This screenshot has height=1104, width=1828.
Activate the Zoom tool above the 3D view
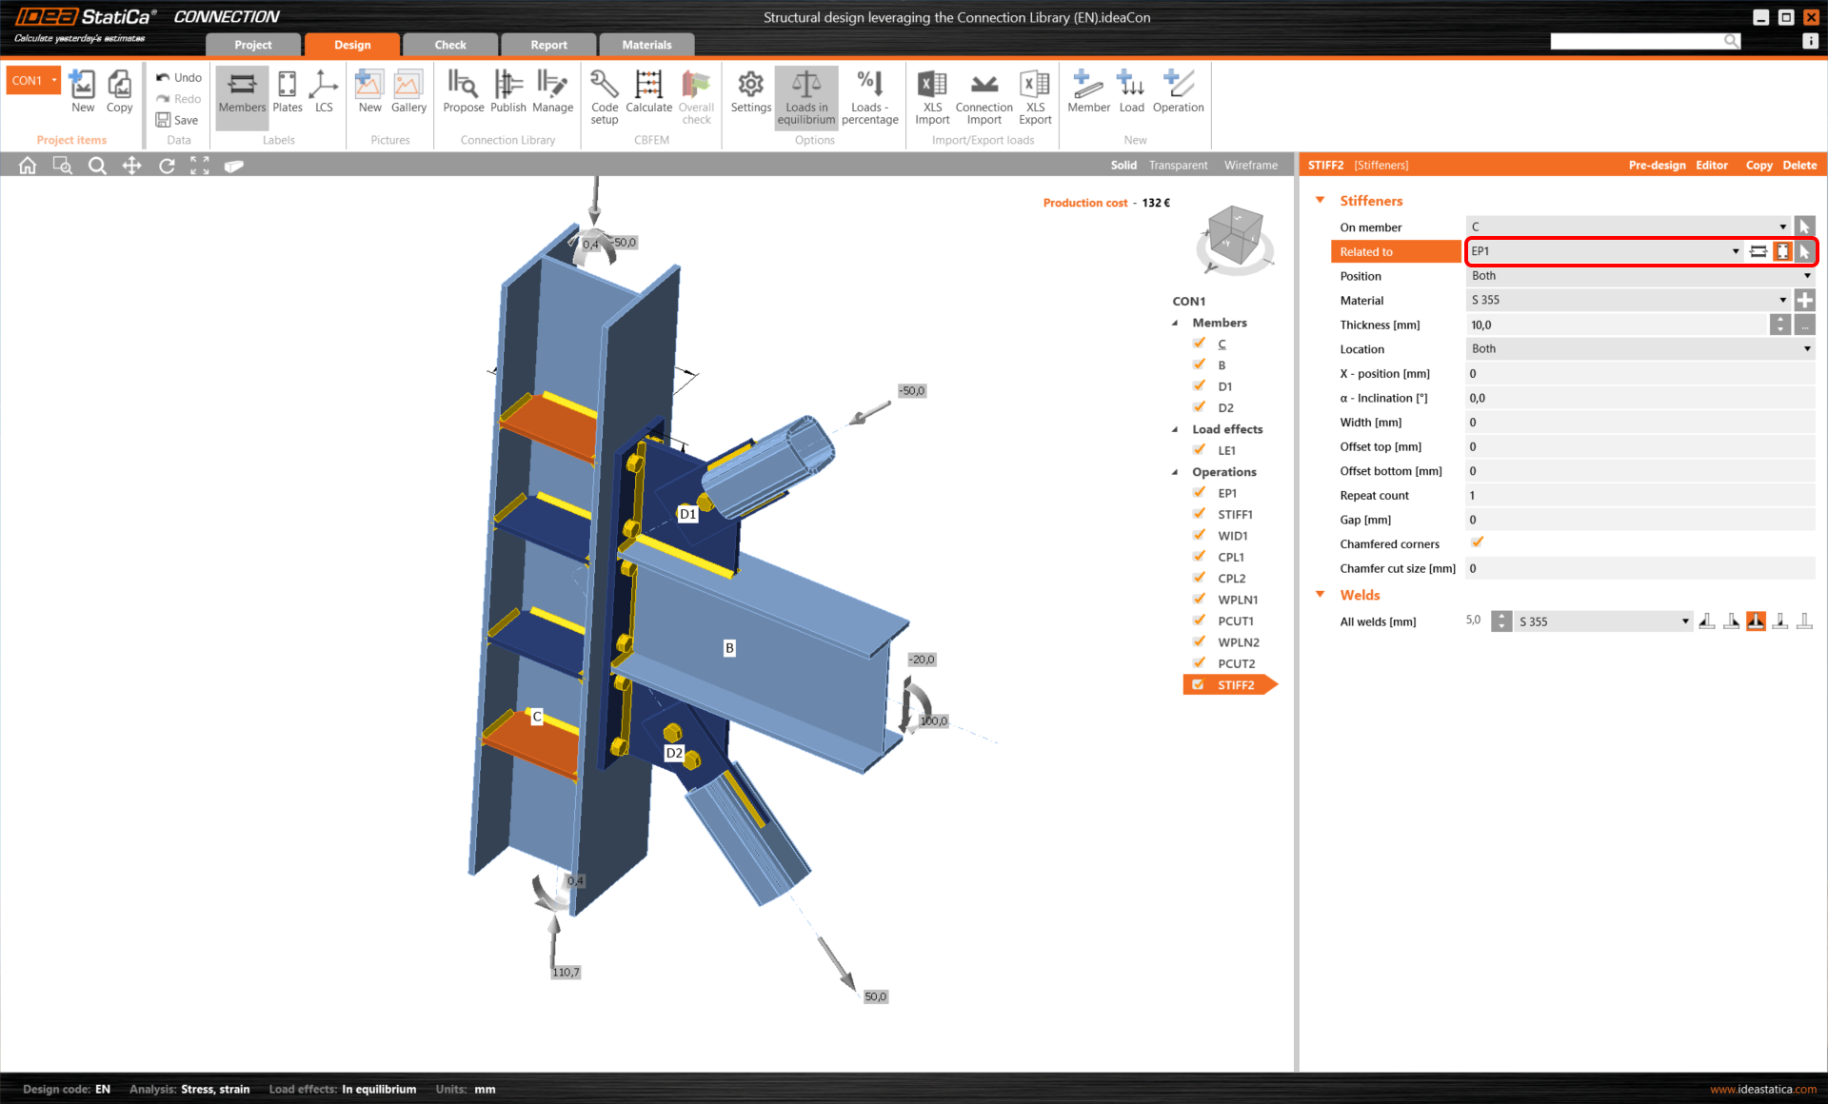click(97, 165)
